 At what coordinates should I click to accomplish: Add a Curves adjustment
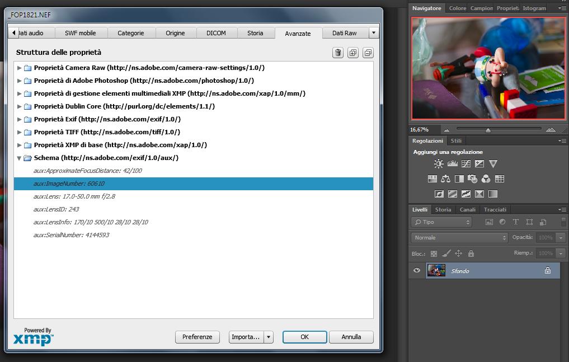[466, 163]
